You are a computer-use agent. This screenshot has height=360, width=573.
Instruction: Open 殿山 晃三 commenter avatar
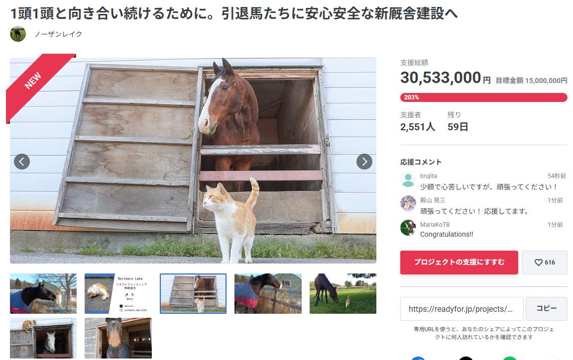click(408, 203)
